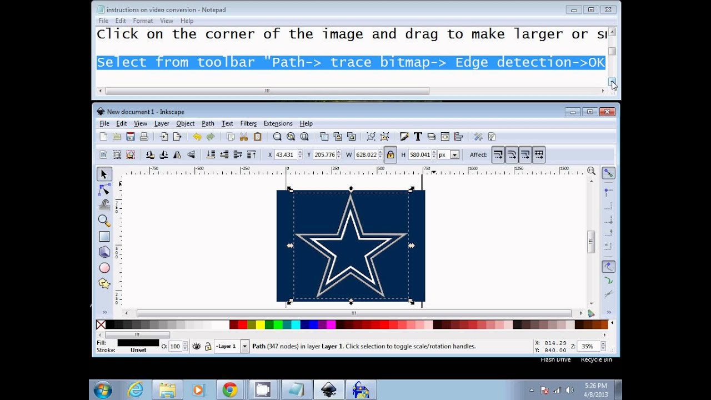The height and width of the screenshot is (400, 711).
Task: Open the Filters menu in Inkscape
Action: click(248, 123)
